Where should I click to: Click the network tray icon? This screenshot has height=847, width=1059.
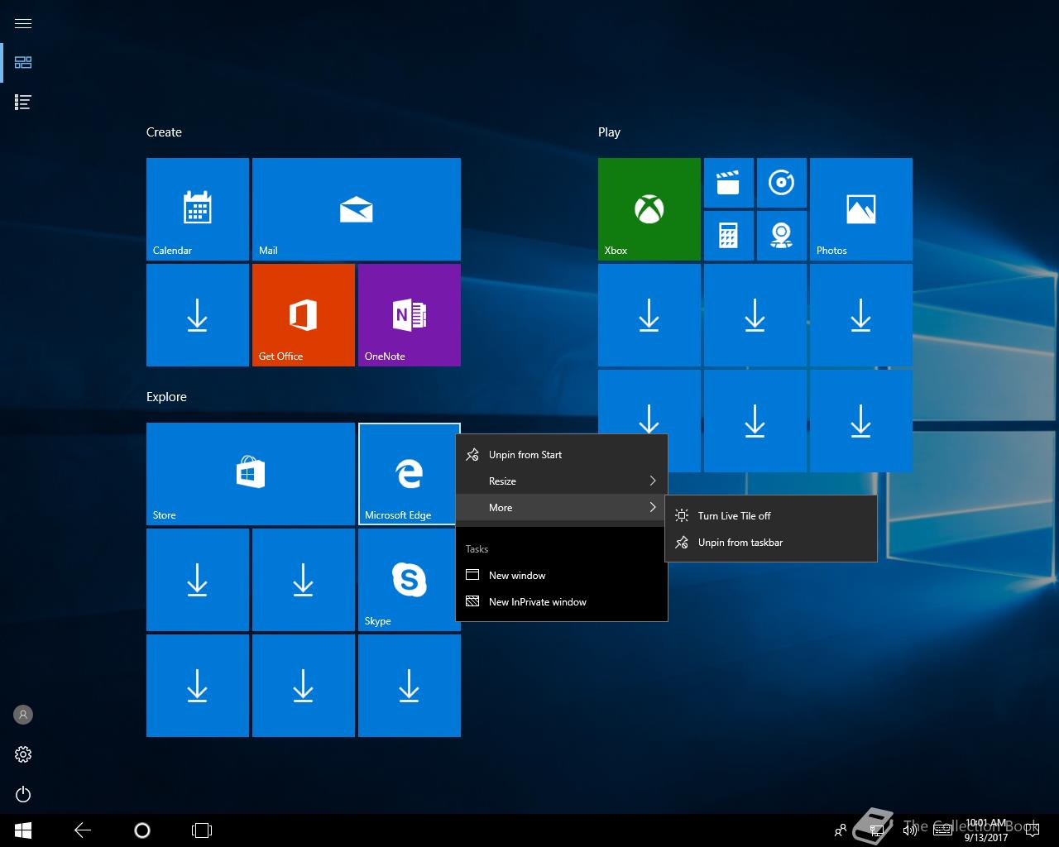point(877,830)
